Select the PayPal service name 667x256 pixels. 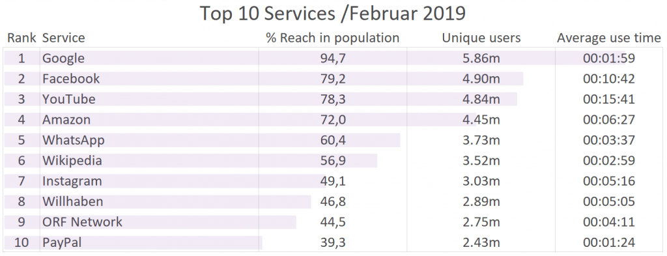pyautogui.click(x=62, y=242)
